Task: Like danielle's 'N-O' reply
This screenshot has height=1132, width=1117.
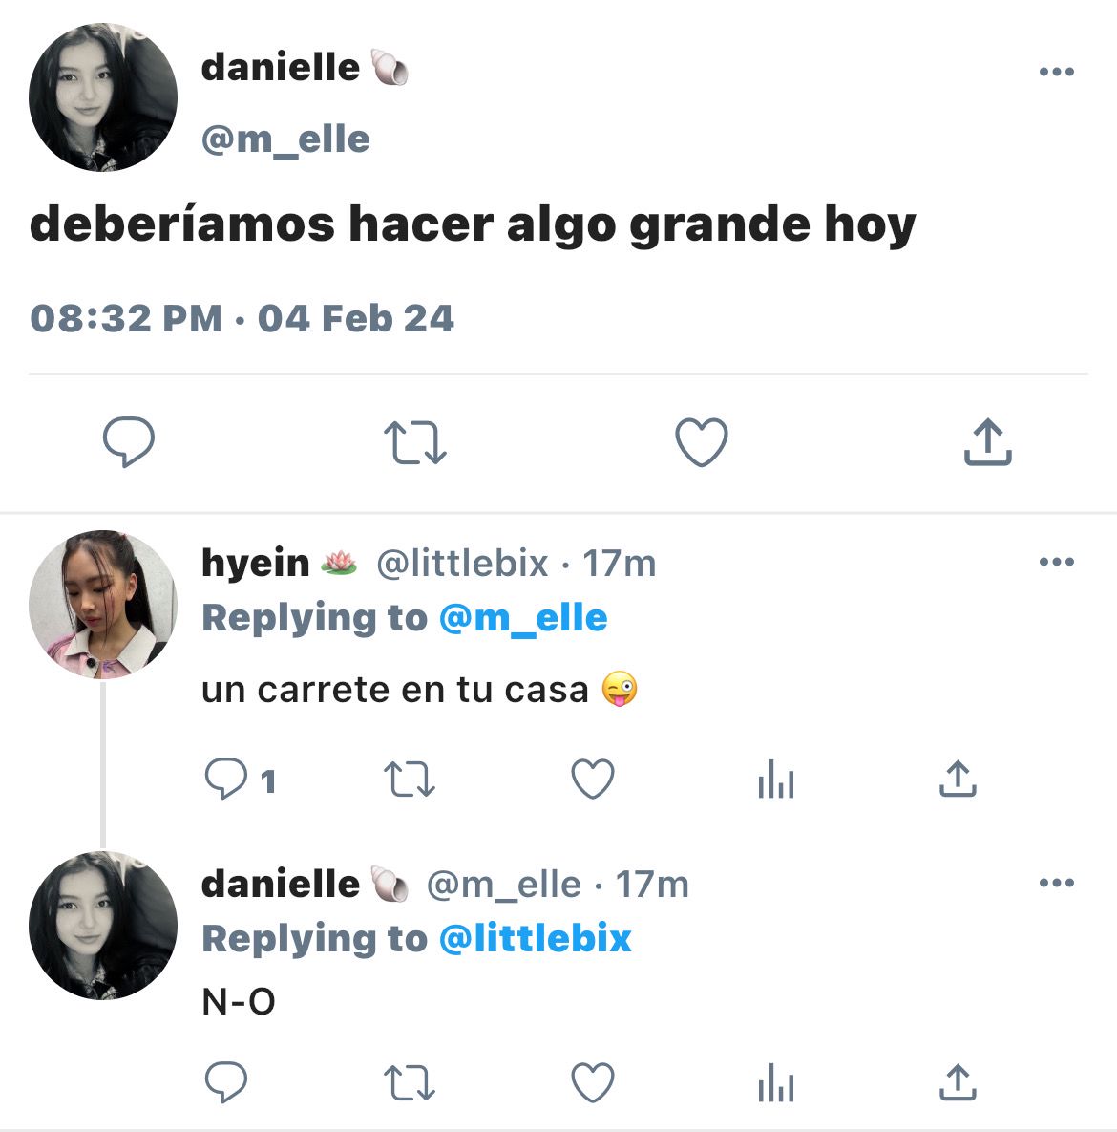Action: [x=593, y=1082]
